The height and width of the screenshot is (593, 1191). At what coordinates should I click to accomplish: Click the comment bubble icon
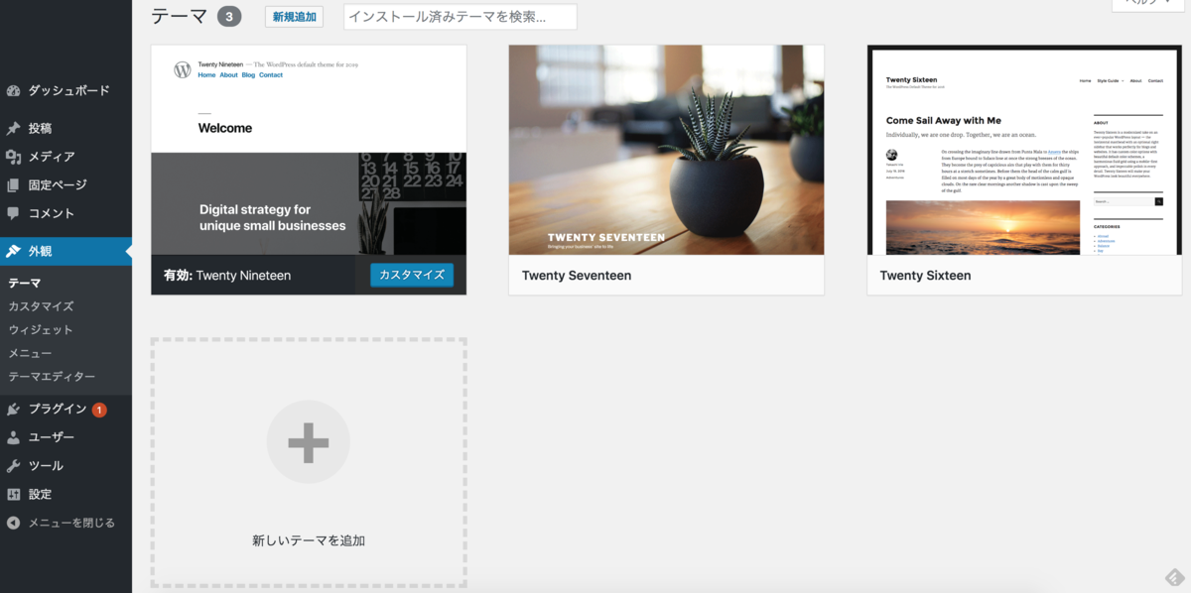[x=14, y=213]
